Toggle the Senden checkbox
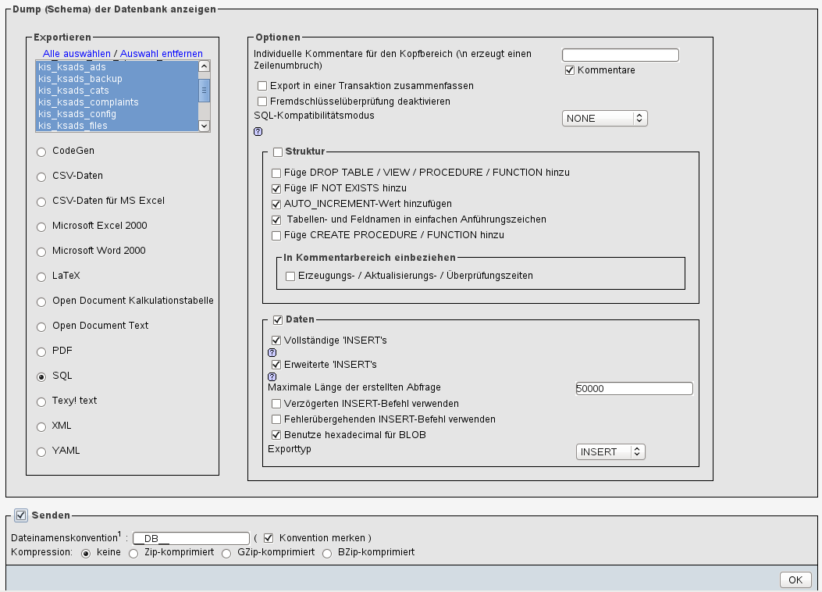Image resolution: width=822 pixels, height=592 pixels. coord(21,515)
